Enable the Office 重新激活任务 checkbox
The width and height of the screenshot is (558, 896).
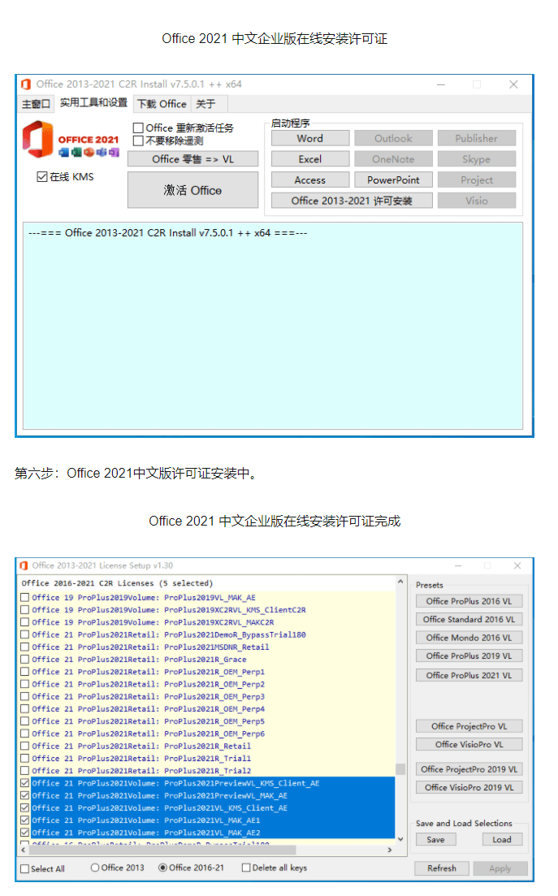pos(138,128)
